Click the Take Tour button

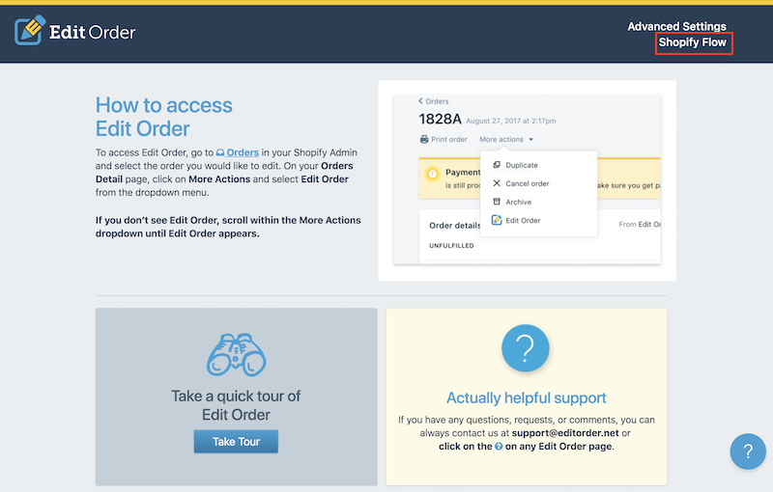236,441
